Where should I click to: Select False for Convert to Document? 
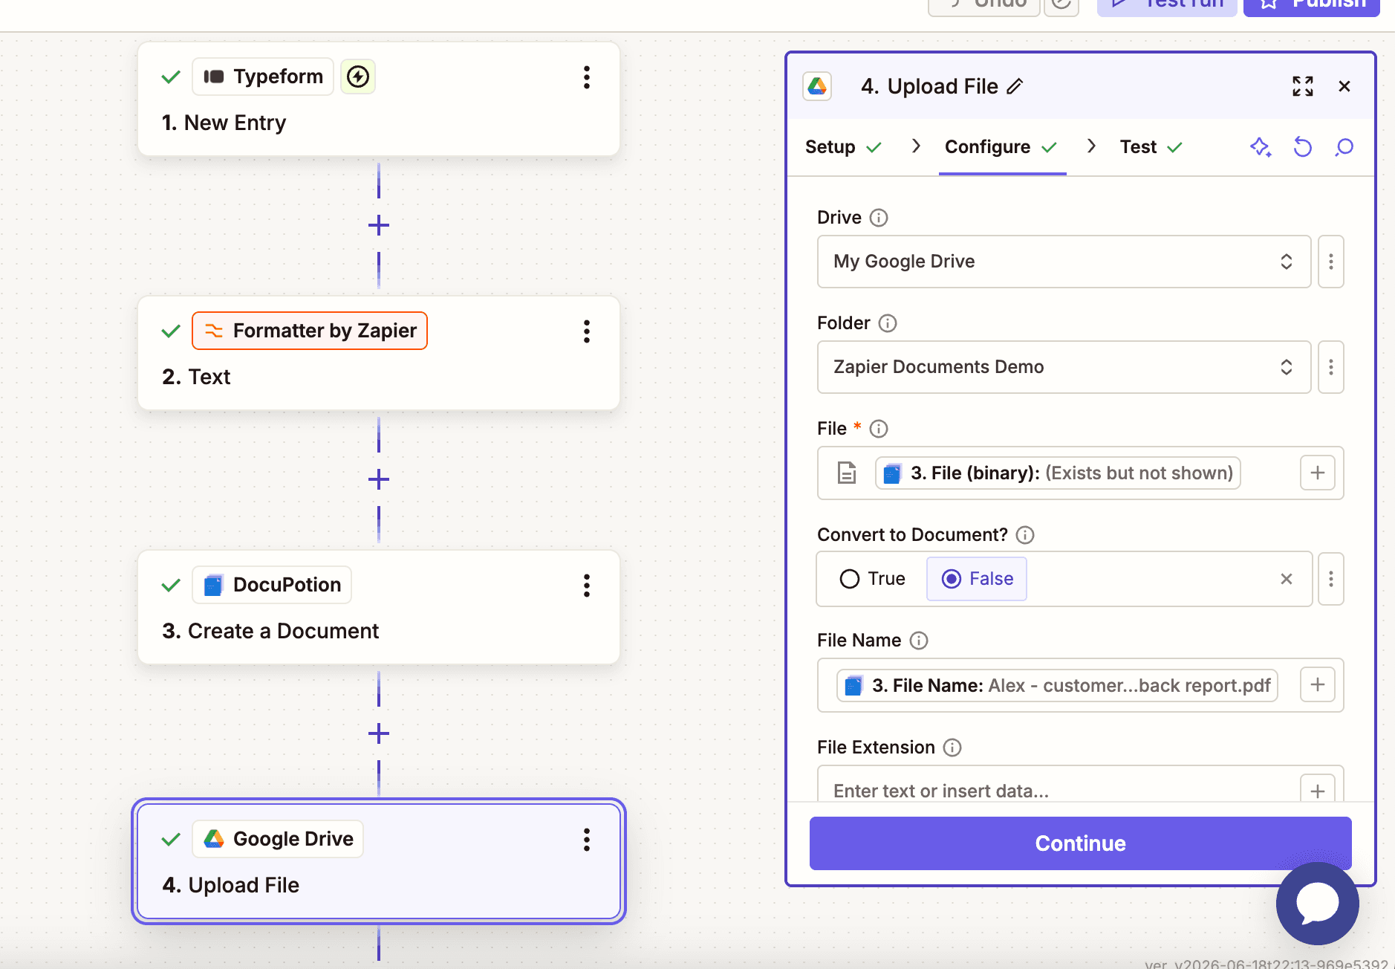tap(977, 579)
